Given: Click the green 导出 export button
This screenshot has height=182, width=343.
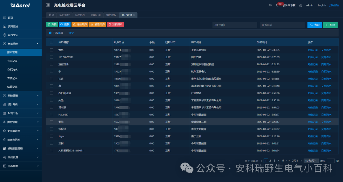Looking at the screenshot, I should (x=330, y=25).
